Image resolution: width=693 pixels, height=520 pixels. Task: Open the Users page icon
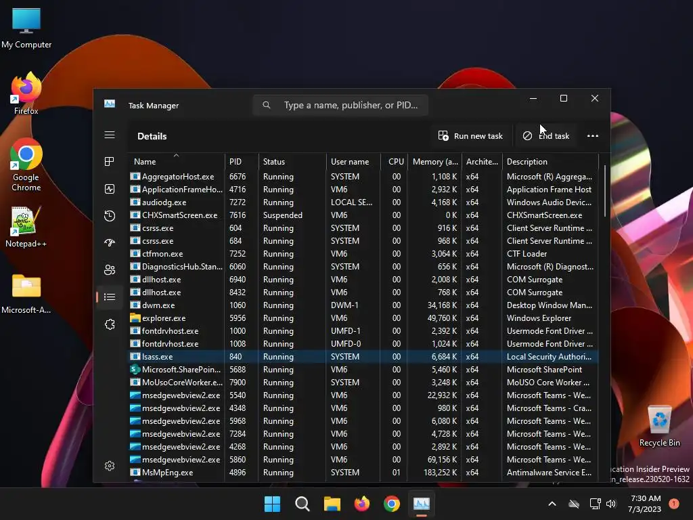[x=110, y=269]
